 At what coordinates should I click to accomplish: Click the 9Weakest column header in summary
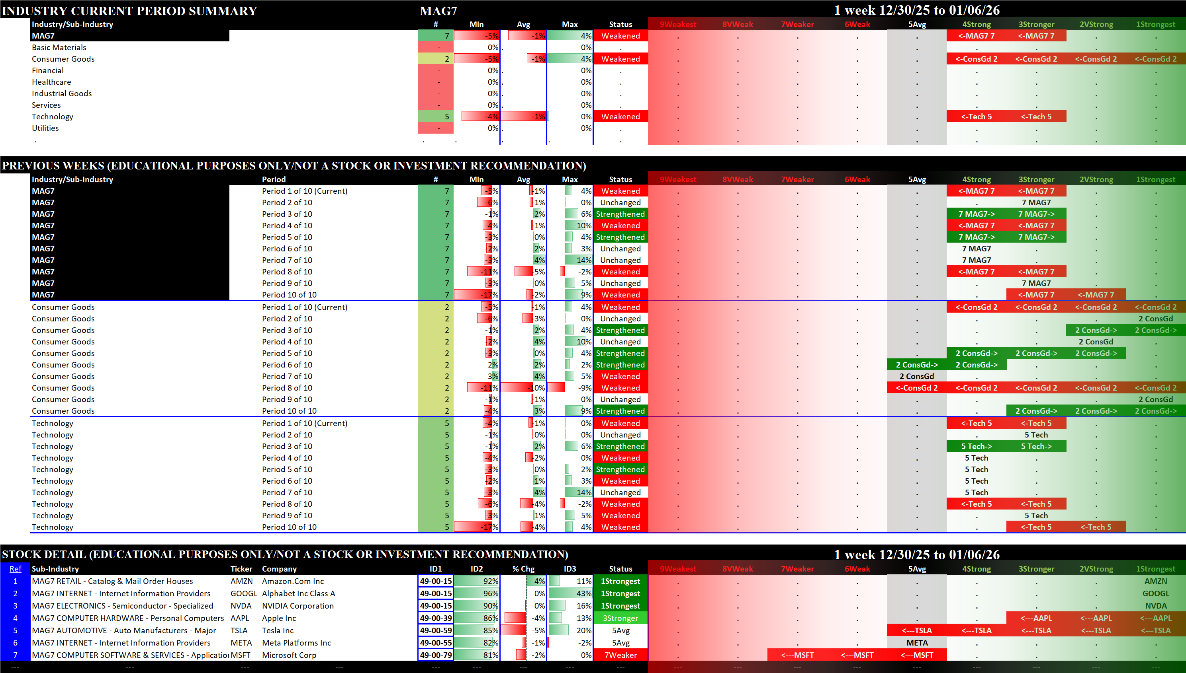677,25
